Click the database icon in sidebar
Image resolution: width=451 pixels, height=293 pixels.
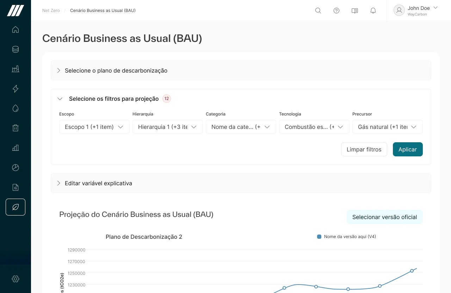coord(16,49)
